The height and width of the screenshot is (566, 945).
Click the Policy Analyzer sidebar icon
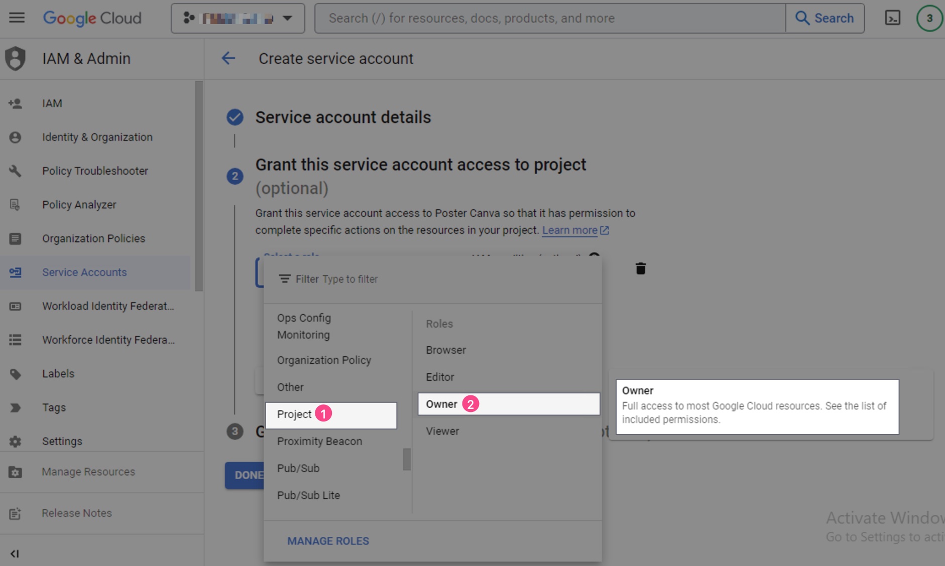tap(16, 205)
